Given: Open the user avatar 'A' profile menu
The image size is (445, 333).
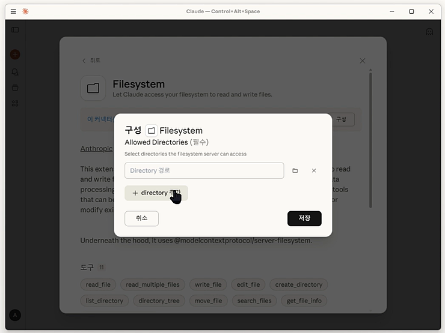Looking at the screenshot, I should click(15, 315).
